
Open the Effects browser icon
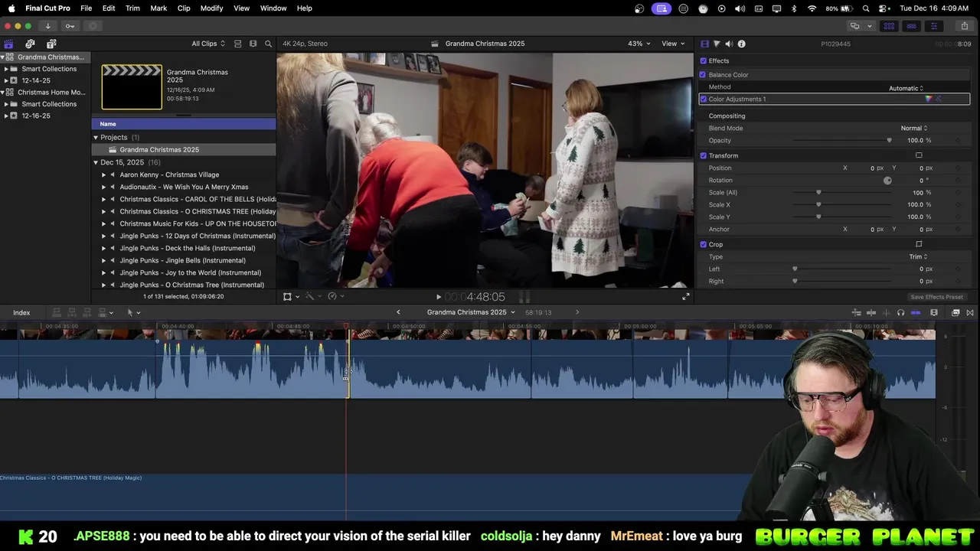955,312
